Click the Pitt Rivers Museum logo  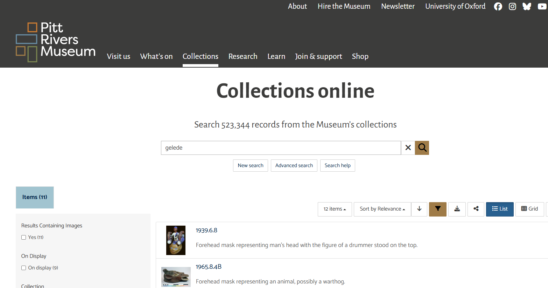click(x=56, y=42)
